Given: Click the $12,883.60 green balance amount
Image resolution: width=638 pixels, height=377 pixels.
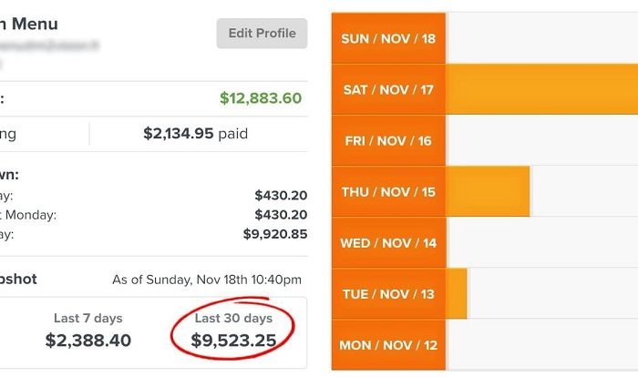Looking at the screenshot, I should (x=261, y=98).
